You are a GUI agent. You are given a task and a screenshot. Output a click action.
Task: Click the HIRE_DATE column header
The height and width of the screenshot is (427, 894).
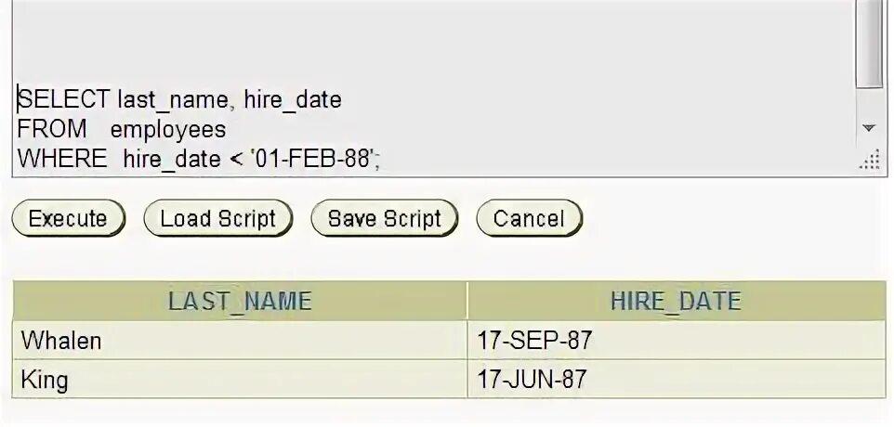676,301
